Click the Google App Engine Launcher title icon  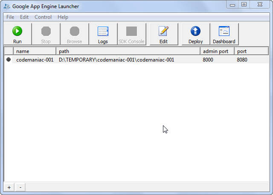click(7, 6)
